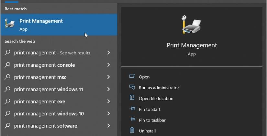Click the Pin to Start pin icon
The height and width of the screenshot is (136, 267).
(132, 109)
